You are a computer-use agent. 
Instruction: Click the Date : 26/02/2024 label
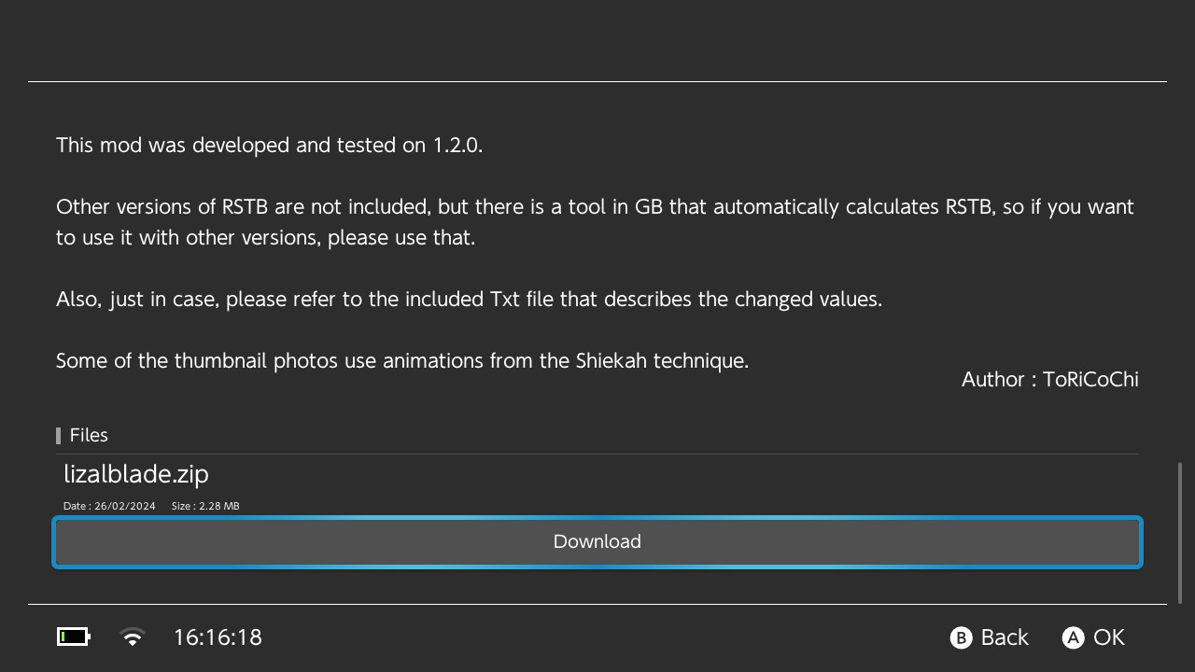click(109, 506)
